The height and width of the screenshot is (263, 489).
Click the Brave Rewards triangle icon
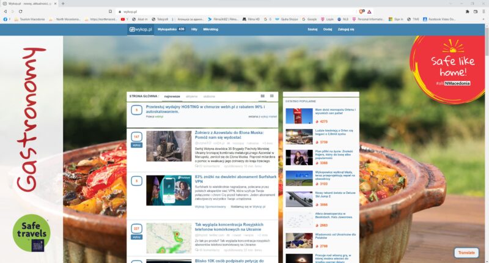pos(369,12)
